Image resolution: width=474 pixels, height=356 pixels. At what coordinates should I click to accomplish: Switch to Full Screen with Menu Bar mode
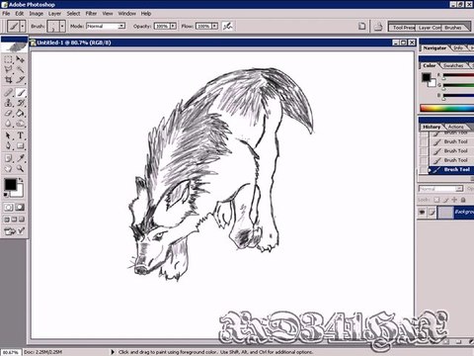coord(14,220)
